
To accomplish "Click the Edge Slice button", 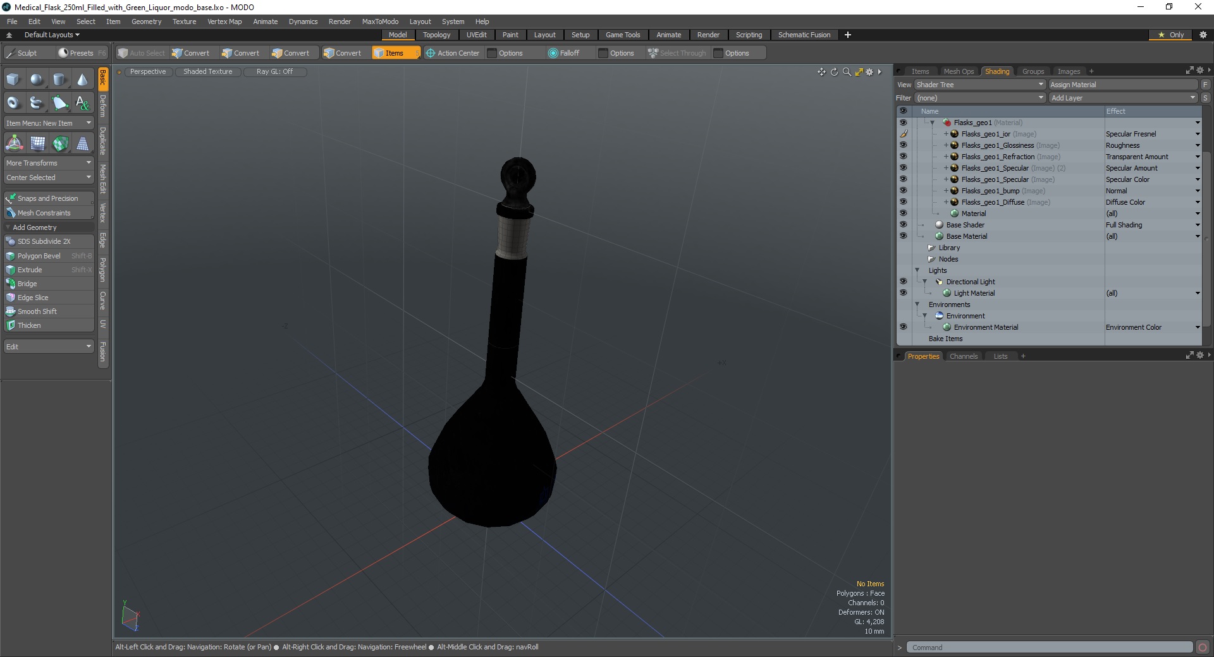I will tap(49, 298).
